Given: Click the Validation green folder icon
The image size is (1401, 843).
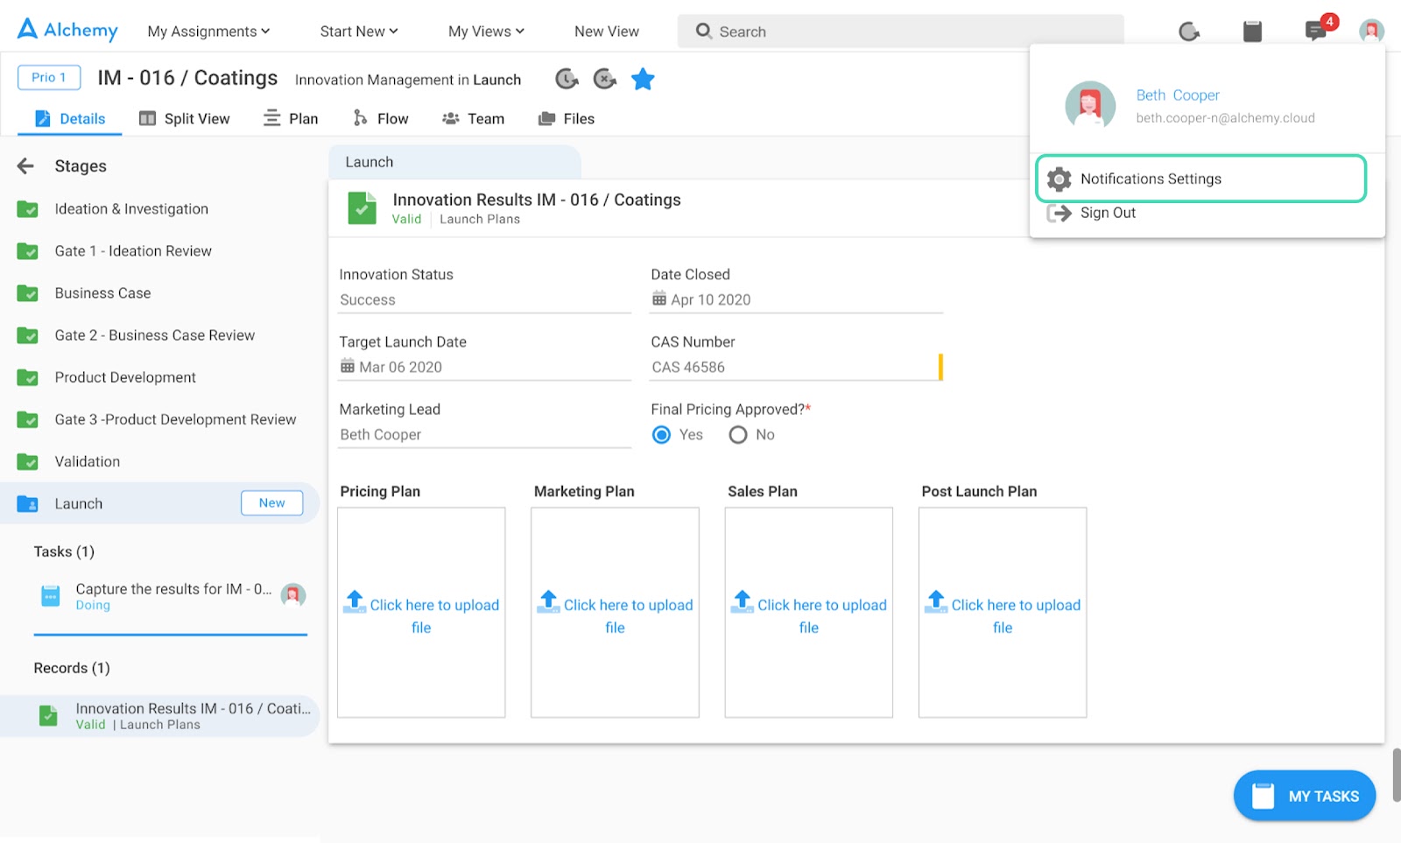Looking at the screenshot, I should click(x=27, y=462).
